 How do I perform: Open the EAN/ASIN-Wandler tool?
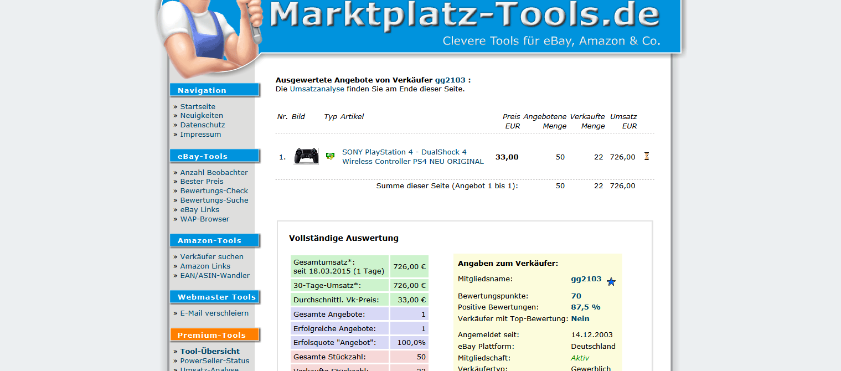click(x=215, y=276)
